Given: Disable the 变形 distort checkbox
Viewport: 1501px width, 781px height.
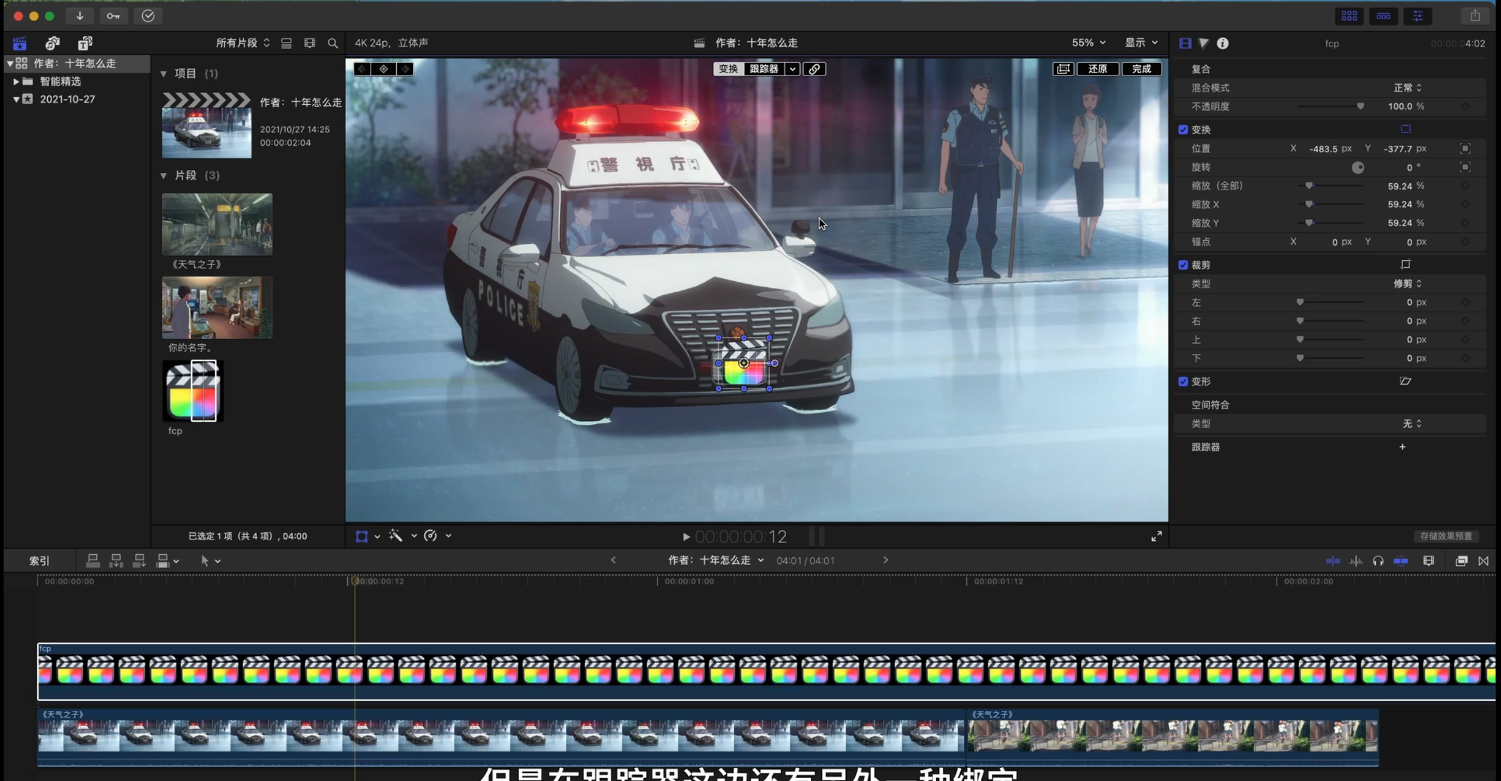Looking at the screenshot, I should coord(1183,382).
